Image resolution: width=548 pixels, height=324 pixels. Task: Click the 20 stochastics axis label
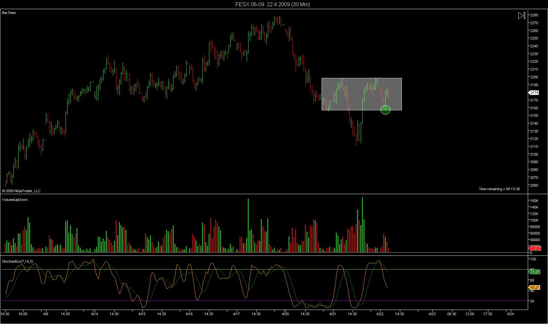[532, 301]
